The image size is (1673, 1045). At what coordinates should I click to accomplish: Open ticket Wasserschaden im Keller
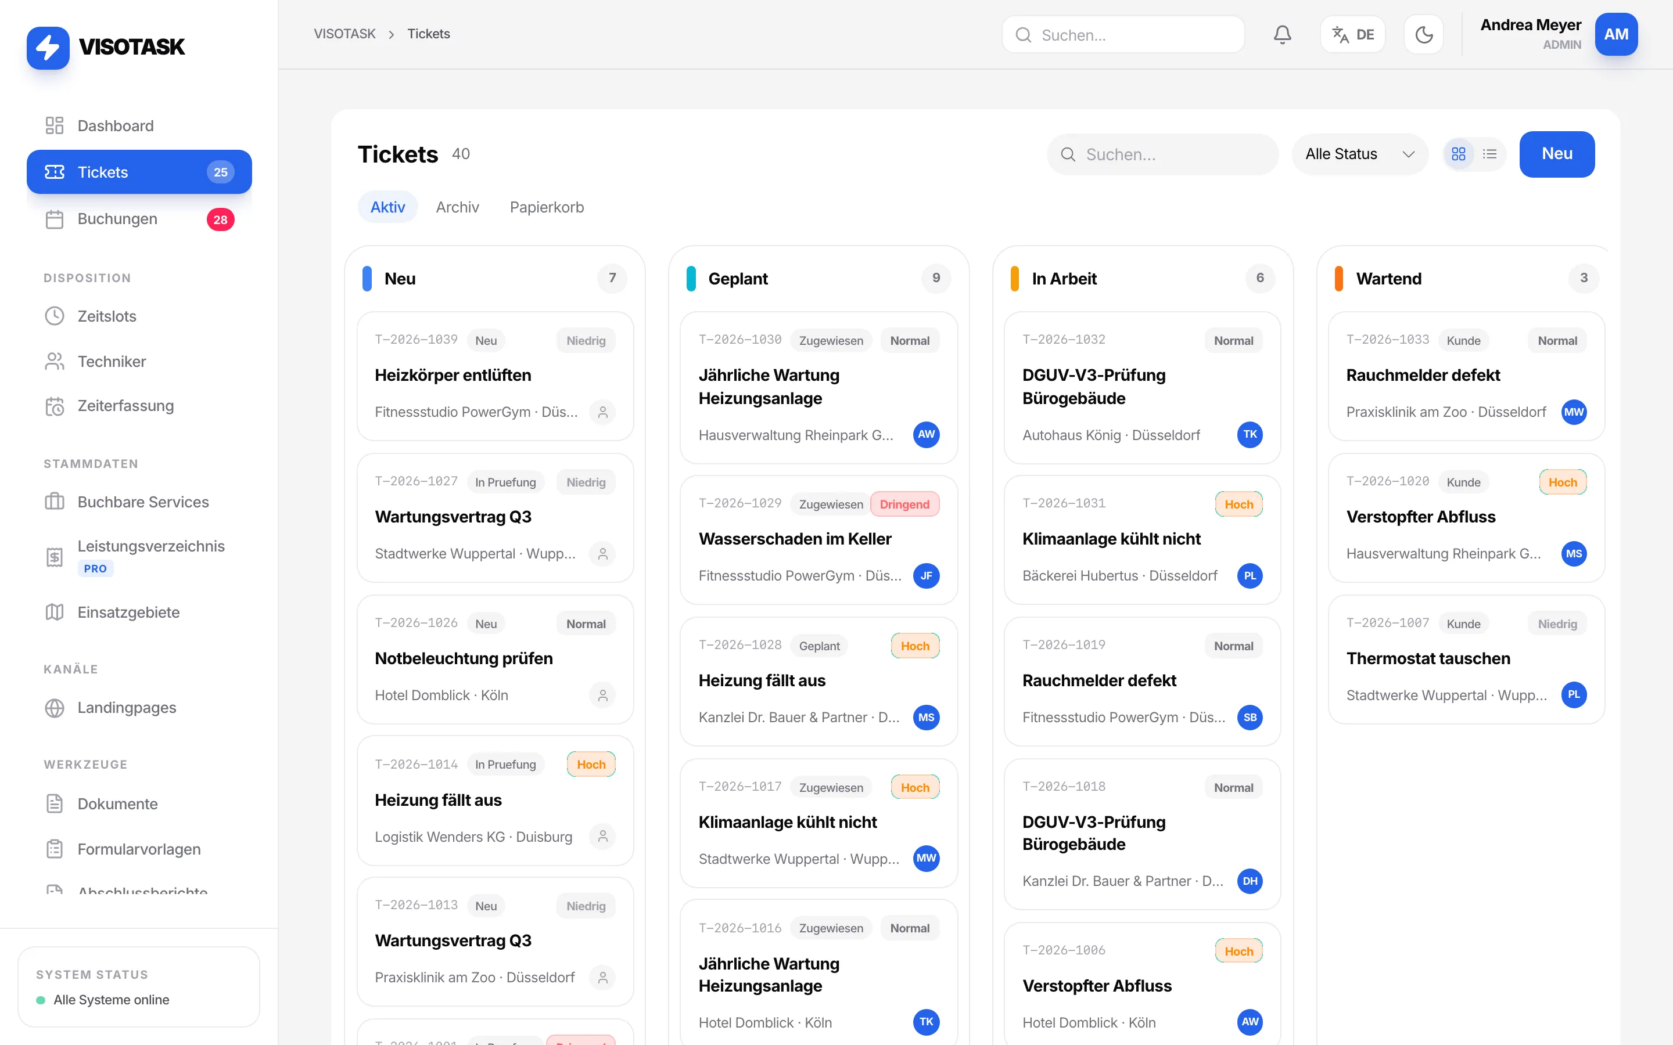click(818, 540)
